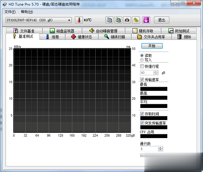Switch to 错误扫描 tab

(115, 37)
